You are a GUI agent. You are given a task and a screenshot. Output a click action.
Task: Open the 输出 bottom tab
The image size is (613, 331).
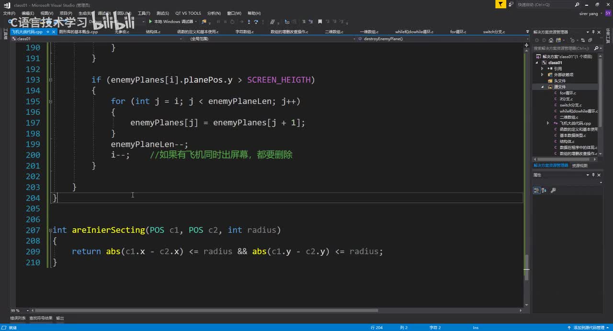click(x=60, y=318)
